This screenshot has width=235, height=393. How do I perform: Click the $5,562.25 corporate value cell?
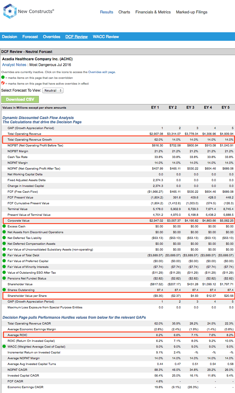(226, 220)
